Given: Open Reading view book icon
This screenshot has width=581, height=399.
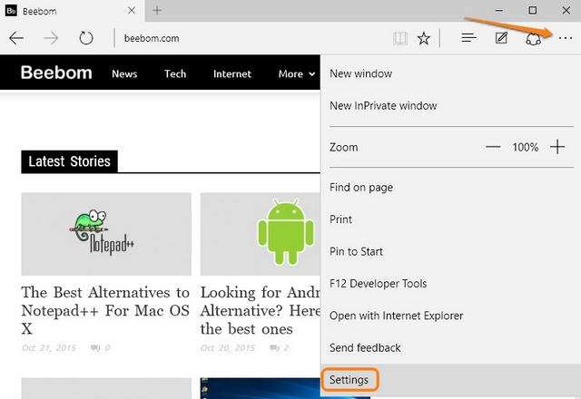Looking at the screenshot, I should pos(399,38).
